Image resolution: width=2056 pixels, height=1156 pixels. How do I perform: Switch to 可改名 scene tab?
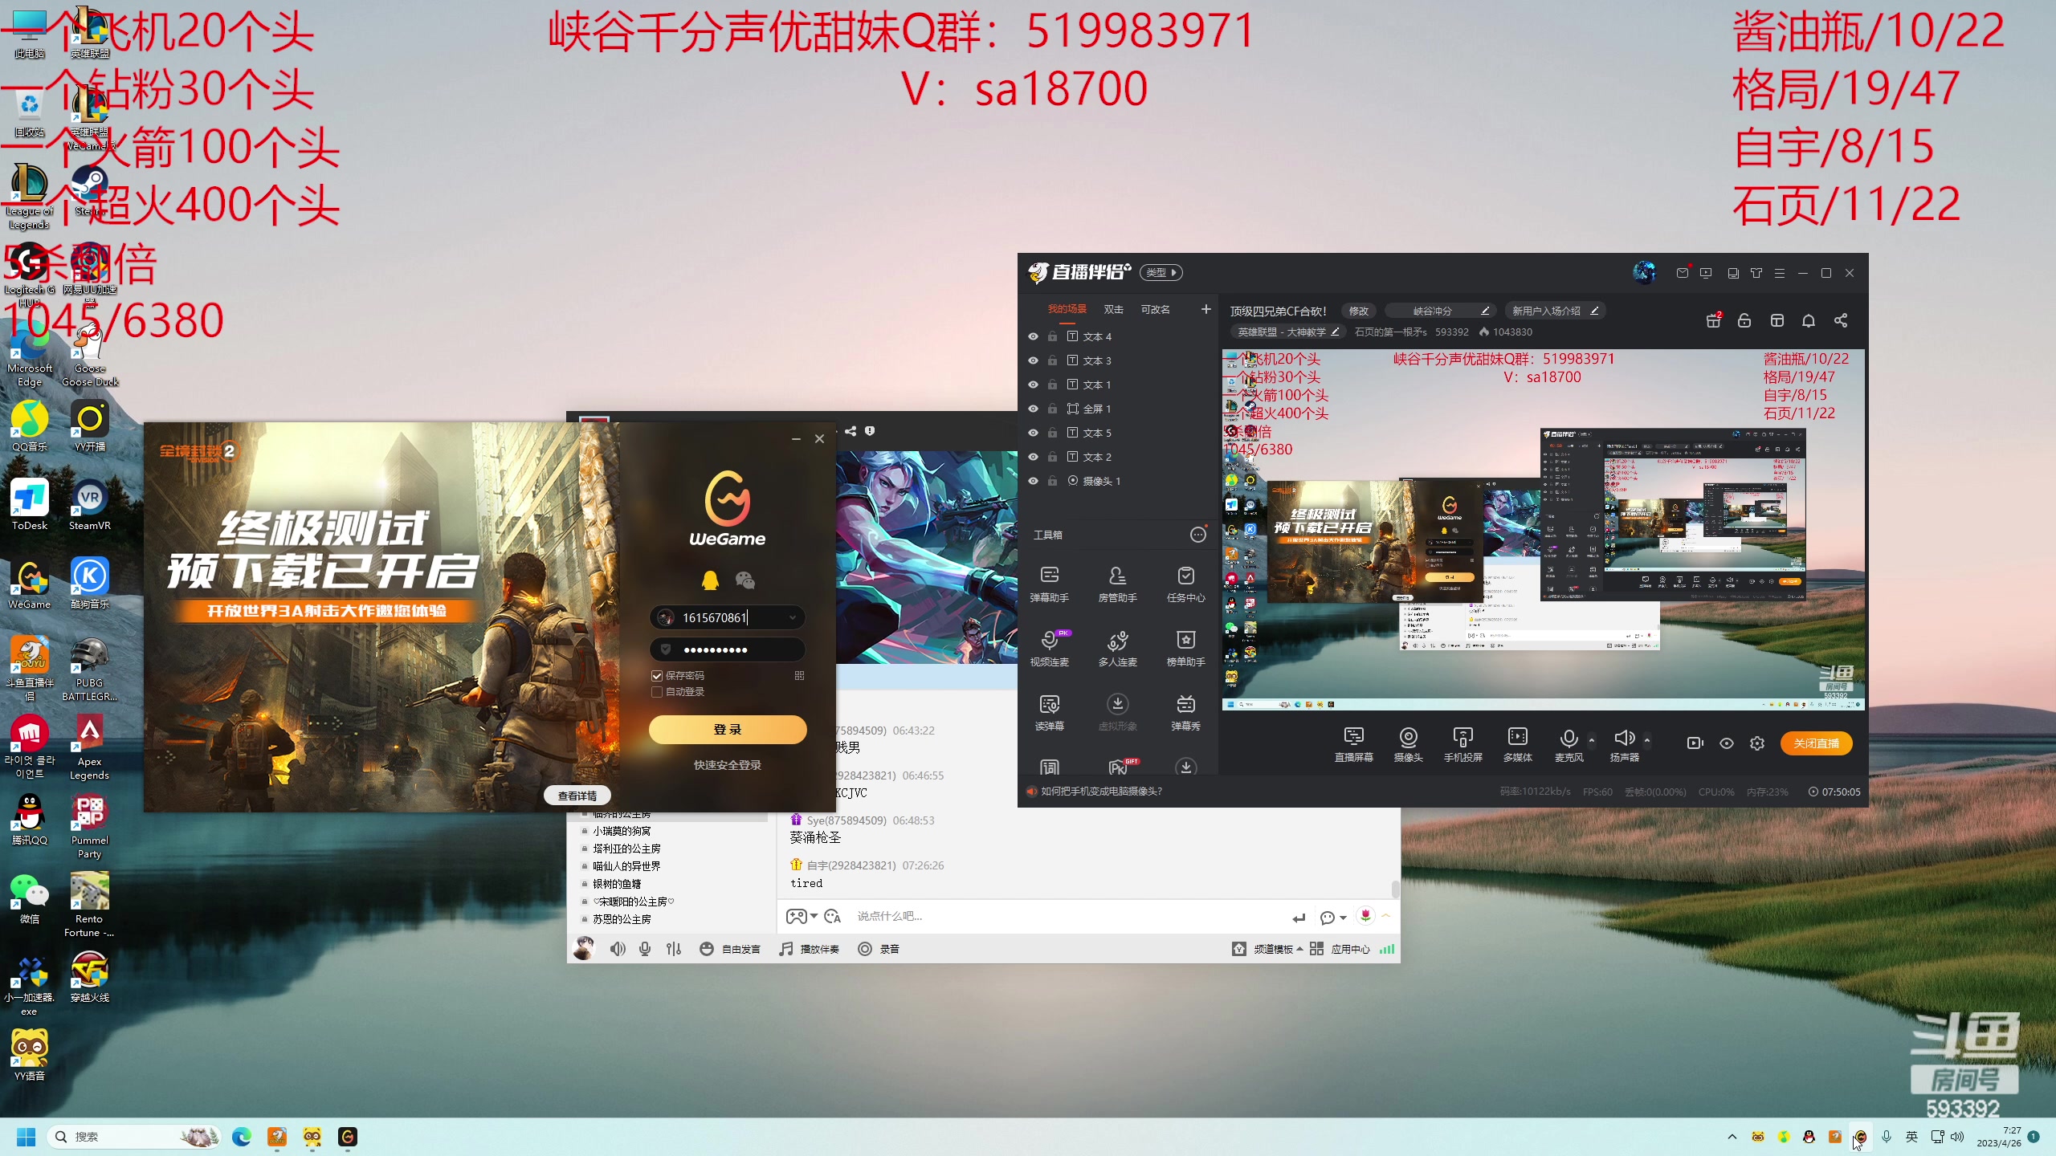1155,309
